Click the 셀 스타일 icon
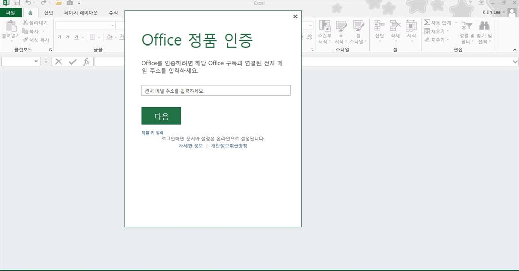This screenshot has height=271, width=519. click(358, 26)
